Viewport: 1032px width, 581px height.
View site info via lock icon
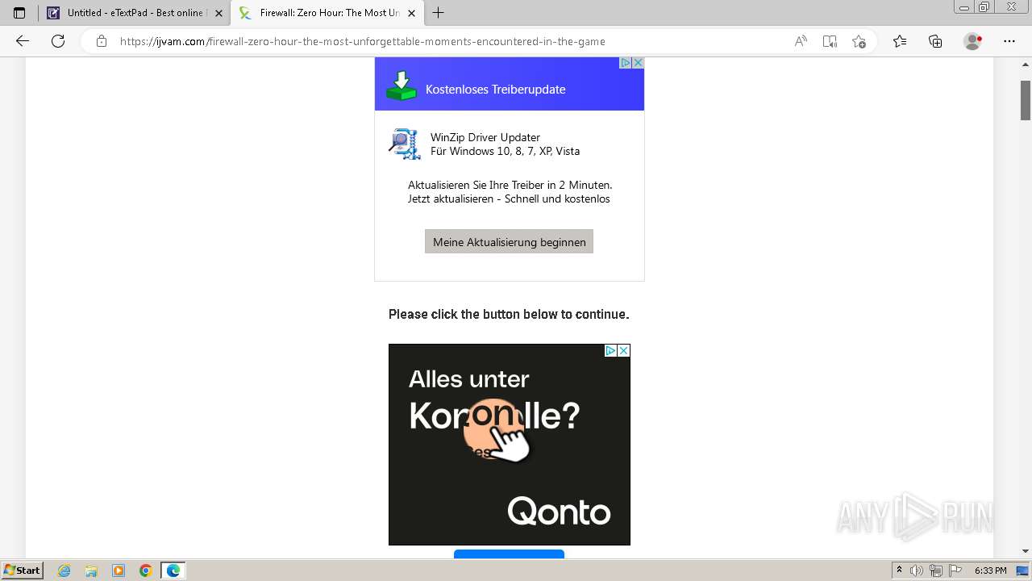coord(102,41)
